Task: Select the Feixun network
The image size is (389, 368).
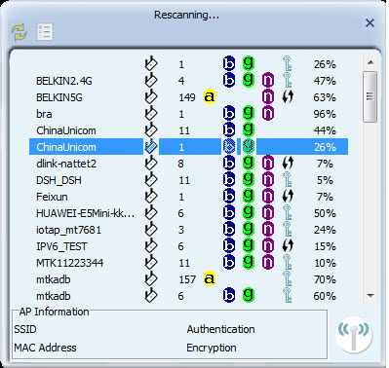Action: 188,197
